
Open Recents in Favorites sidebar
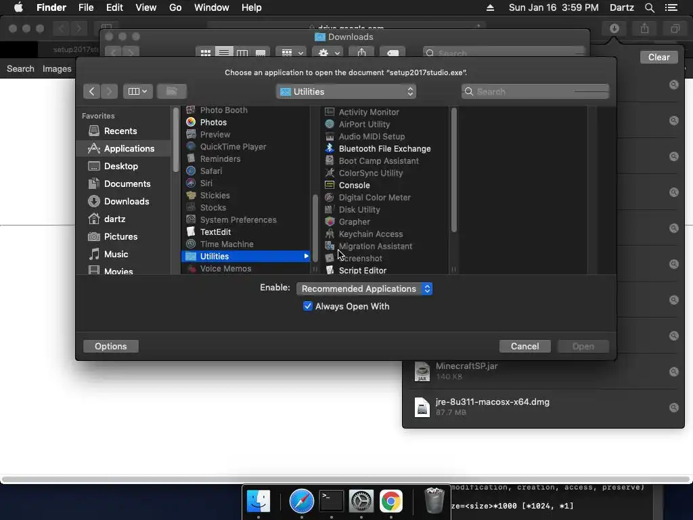(x=120, y=131)
